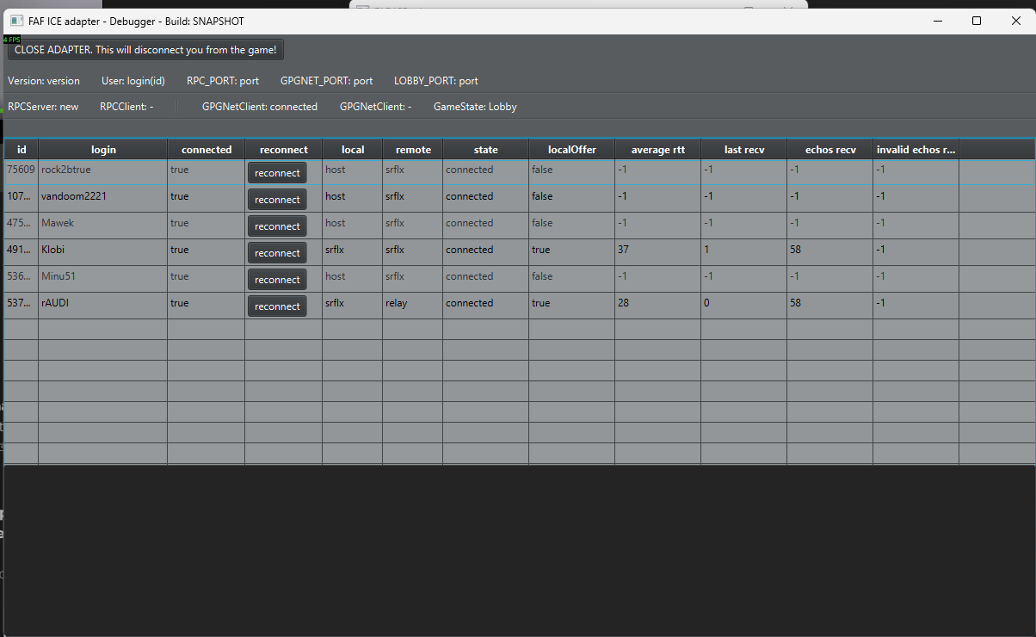
Task: Click Klobi's local srflx cell
Action: pos(353,252)
